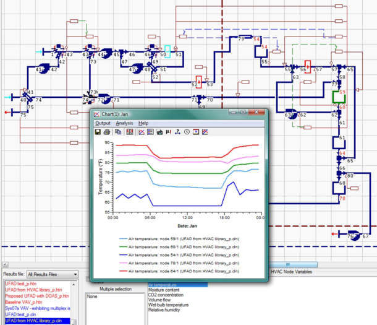Viewport: 377px width, 325px height.
Task: Select the cyan component beside node 50
Action: [x=166, y=51]
